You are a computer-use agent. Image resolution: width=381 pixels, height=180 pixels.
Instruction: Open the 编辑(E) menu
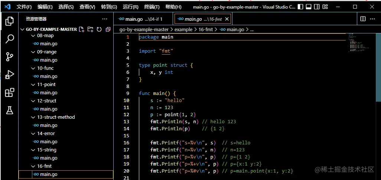point(45,7)
